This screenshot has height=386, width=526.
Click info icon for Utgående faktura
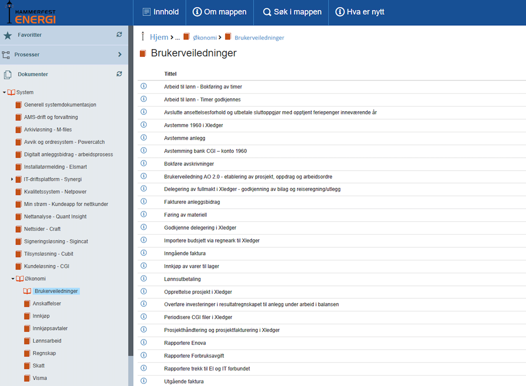143,381
